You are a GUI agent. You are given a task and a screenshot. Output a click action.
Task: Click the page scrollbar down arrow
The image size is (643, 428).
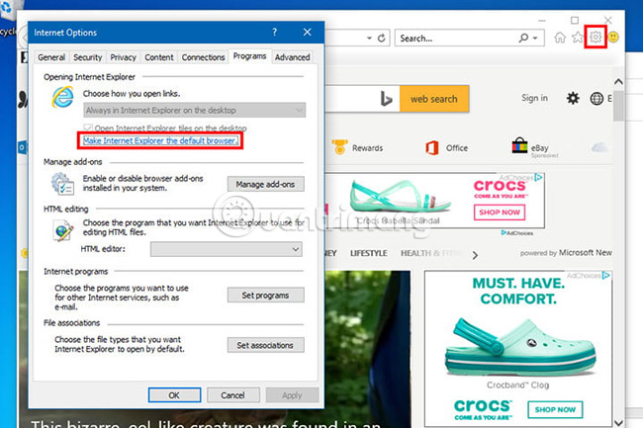pyautogui.click(x=618, y=422)
